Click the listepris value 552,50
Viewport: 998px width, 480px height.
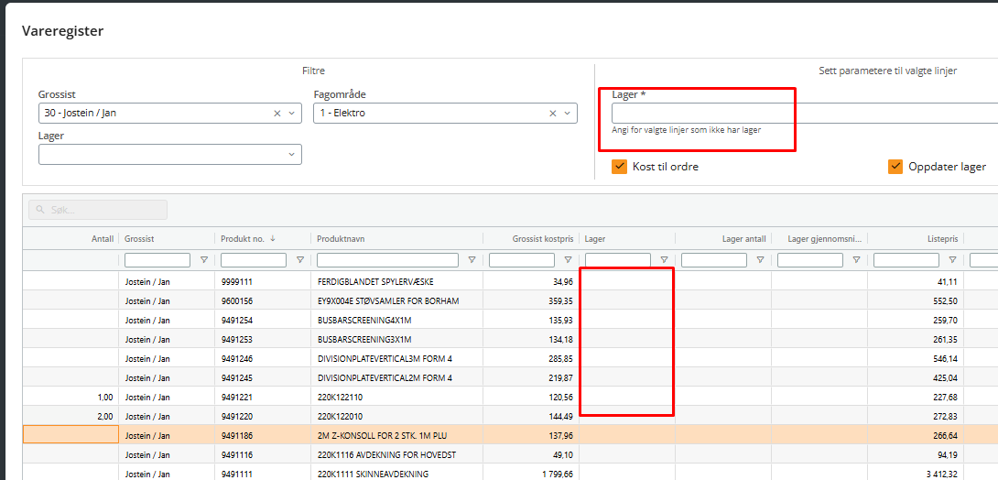click(x=945, y=300)
